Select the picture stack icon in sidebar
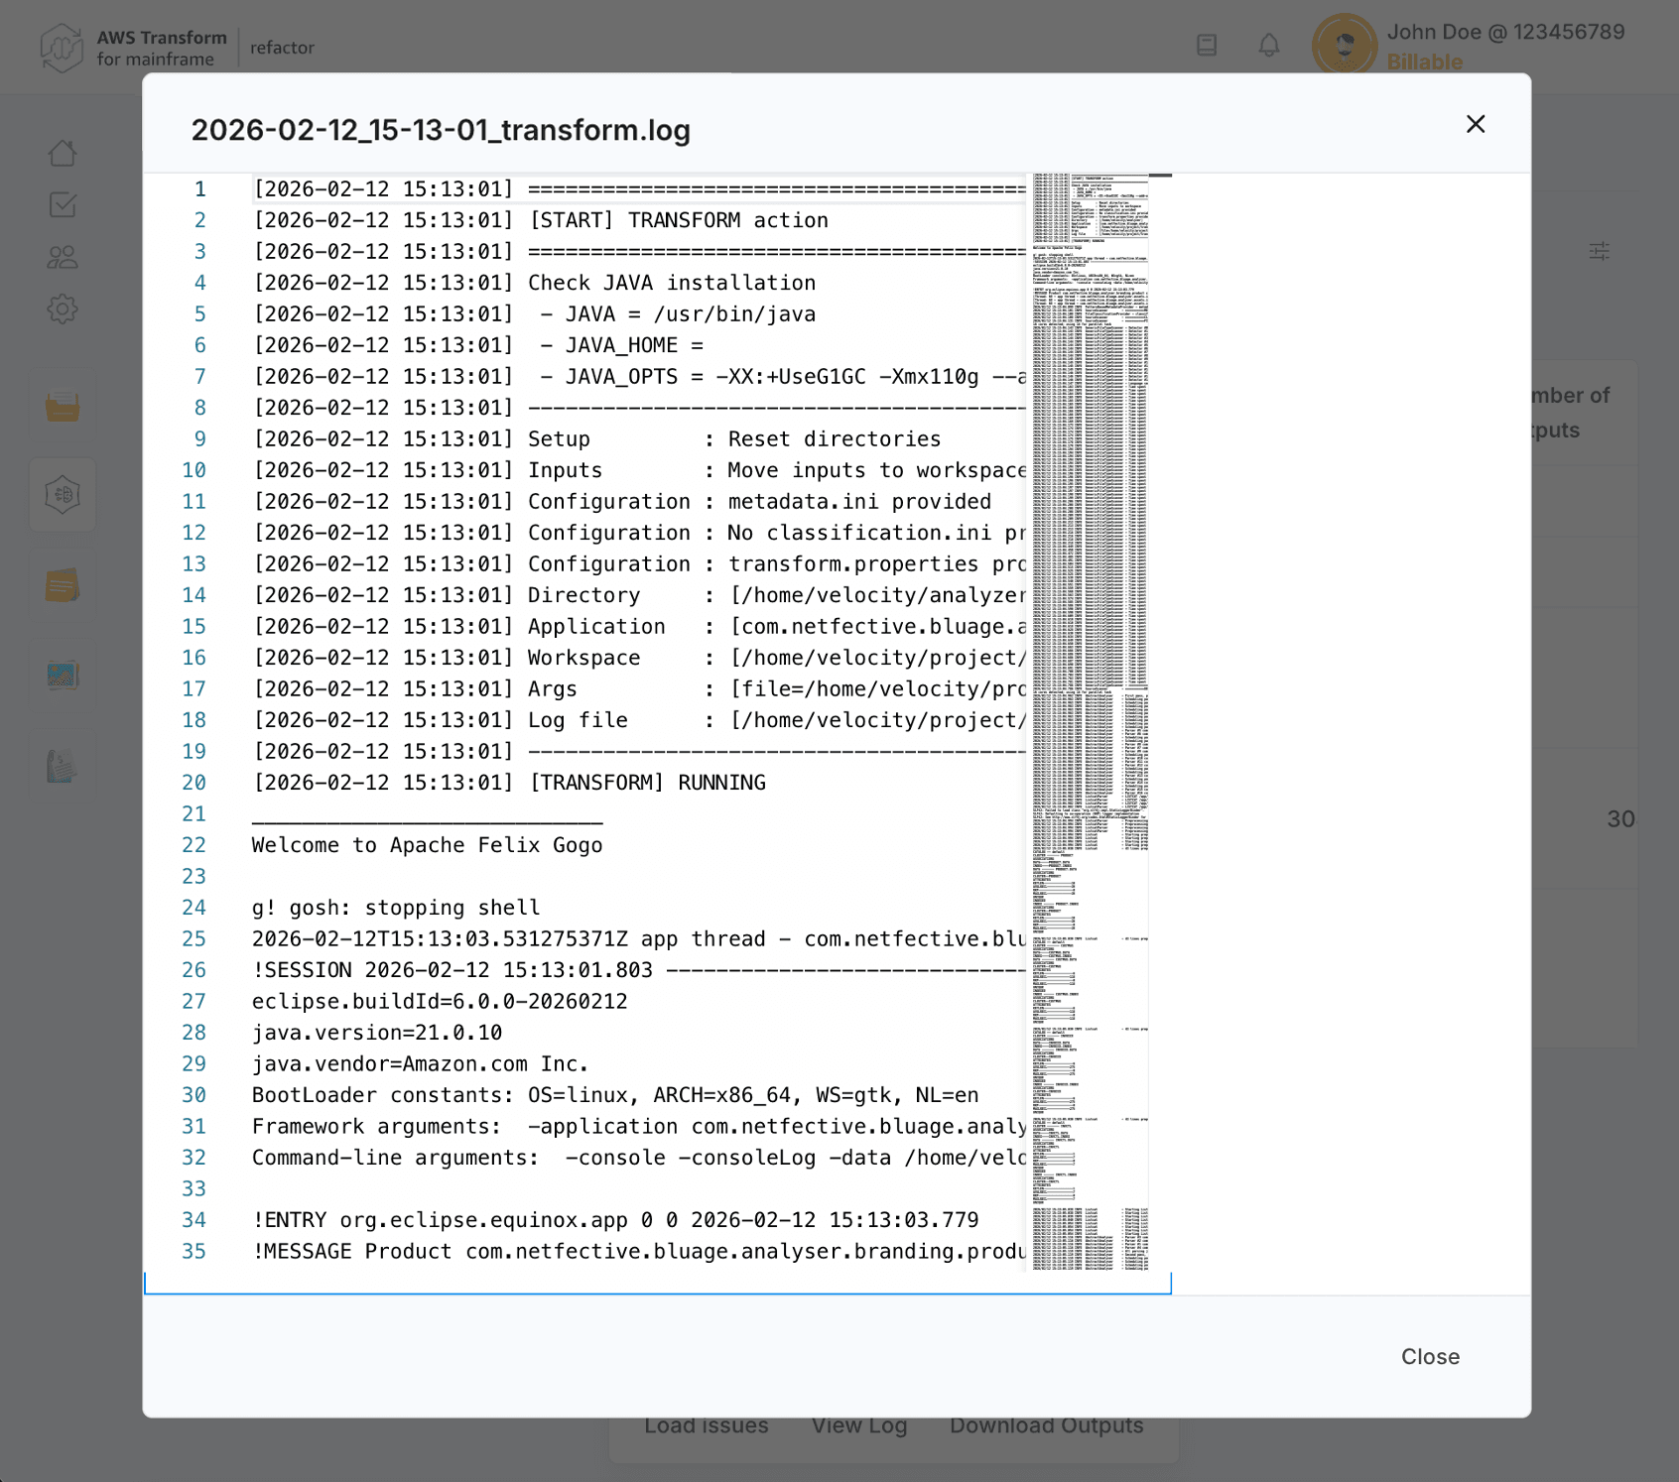The image size is (1679, 1482). [x=63, y=676]
